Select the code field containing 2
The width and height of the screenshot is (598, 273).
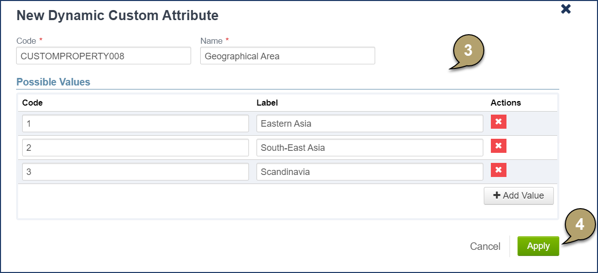[135, 147]
